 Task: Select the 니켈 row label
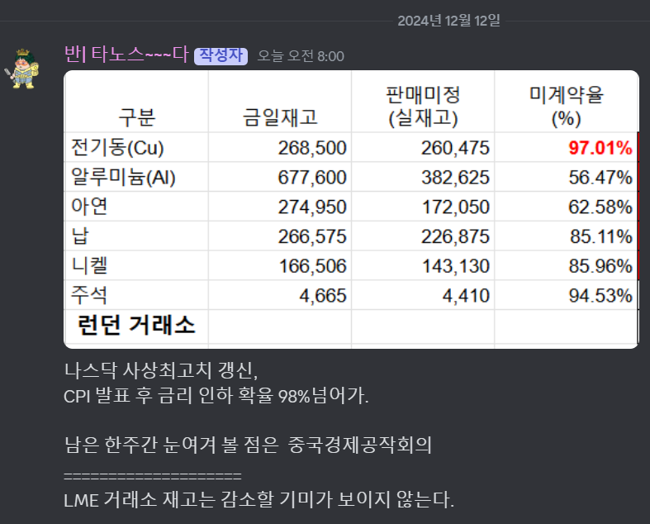point(89,265)
